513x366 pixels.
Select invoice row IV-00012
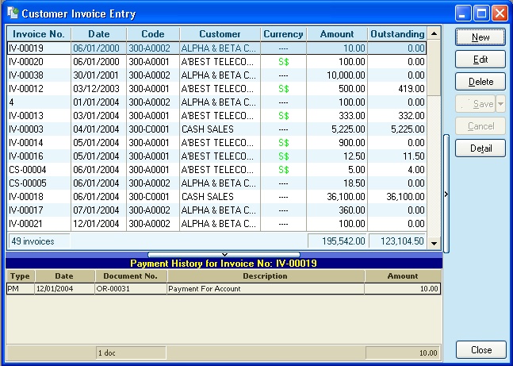(217, 88)
